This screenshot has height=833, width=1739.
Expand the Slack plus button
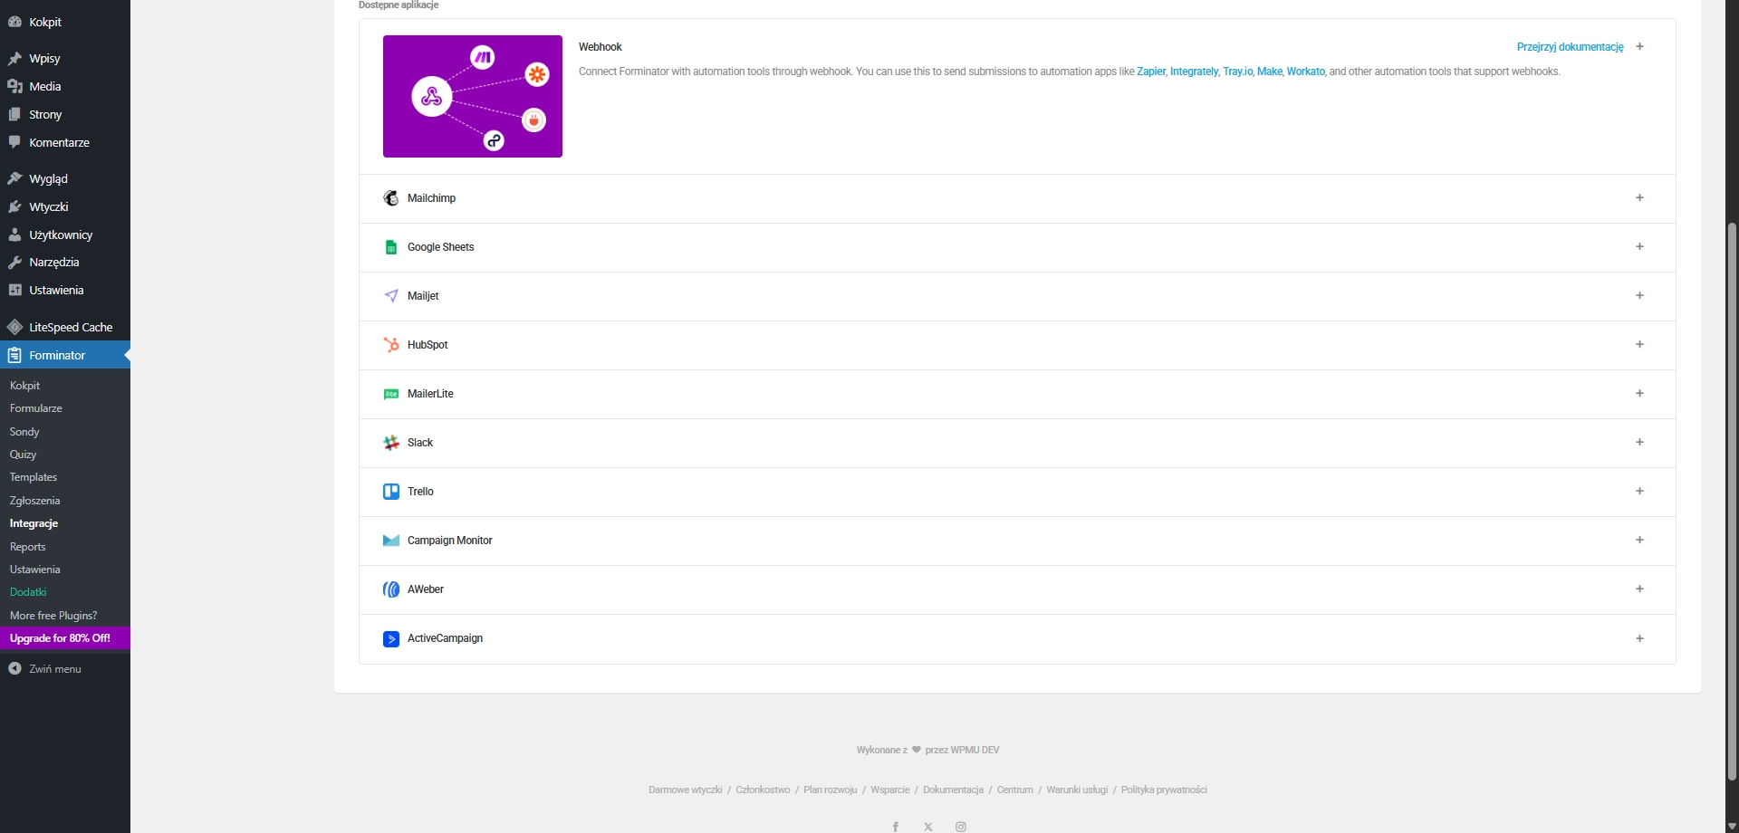(1639, 442)
